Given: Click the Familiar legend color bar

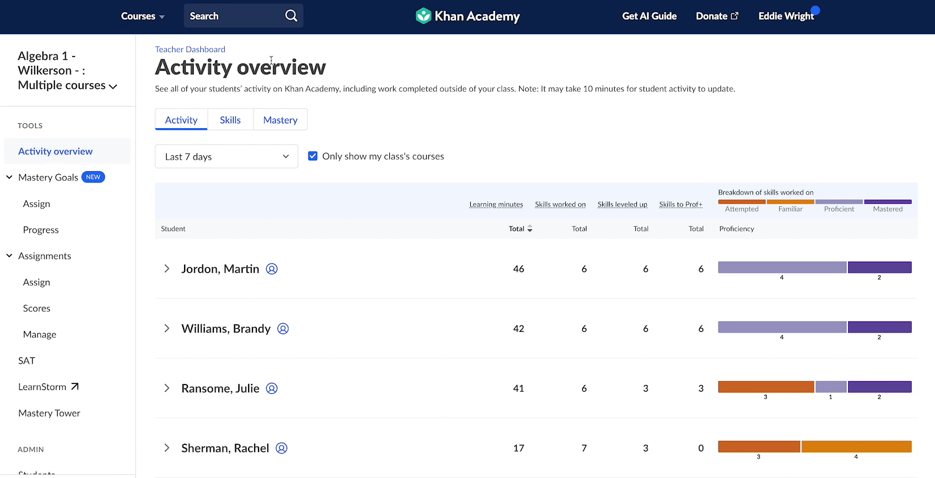Looking at the screenshot, I should click(791, 202).
